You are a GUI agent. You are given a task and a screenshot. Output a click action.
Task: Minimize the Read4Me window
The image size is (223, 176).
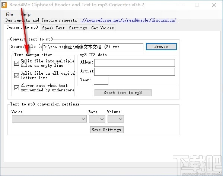point(180,5)
